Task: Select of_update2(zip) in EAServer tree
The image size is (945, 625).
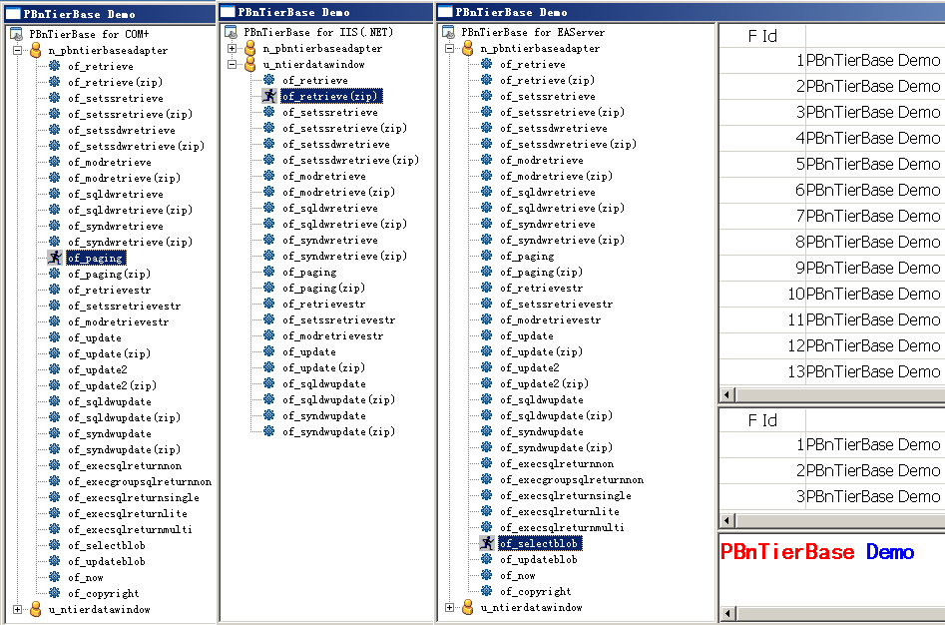Action: click(544, 384)
